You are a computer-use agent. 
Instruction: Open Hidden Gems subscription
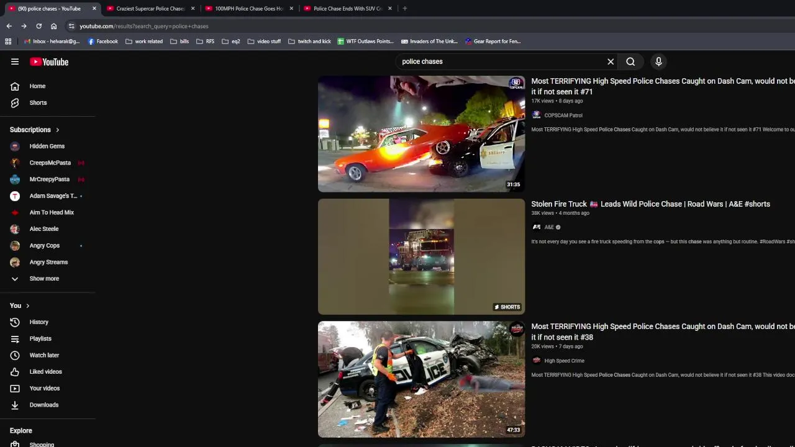click(x=48, y=147)
